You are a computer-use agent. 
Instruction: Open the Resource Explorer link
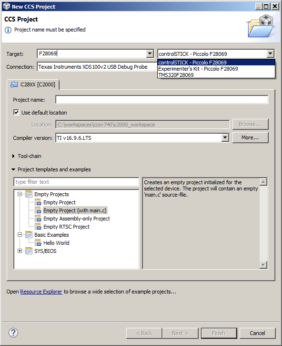click(x=41, y=292)
